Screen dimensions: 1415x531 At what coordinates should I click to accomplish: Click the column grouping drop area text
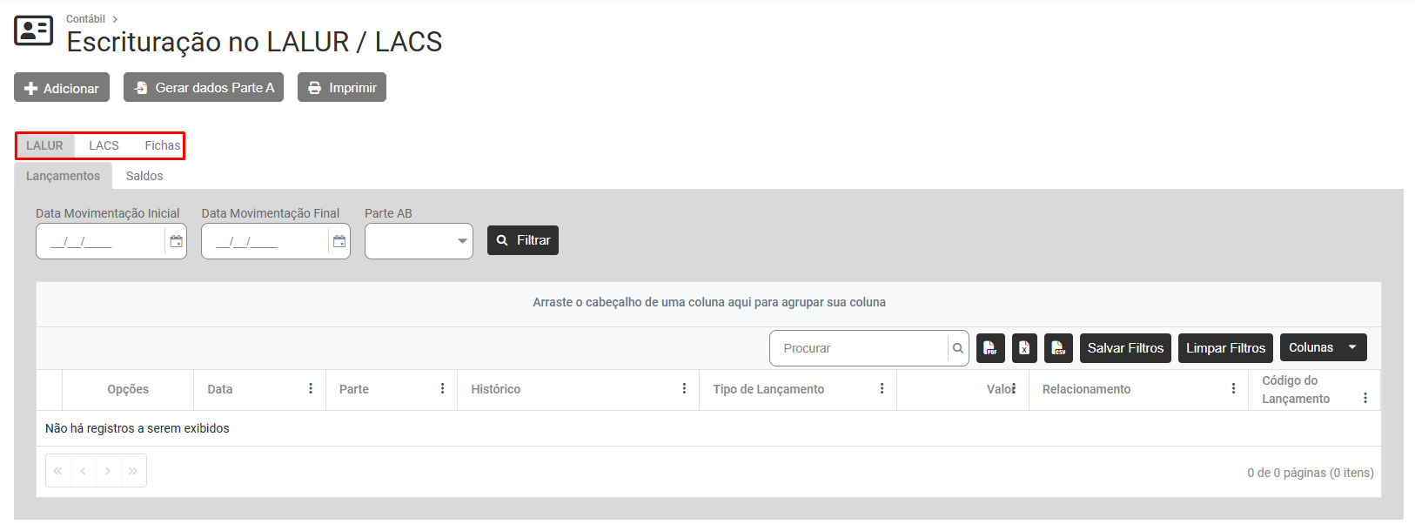[x=709, y=302]
